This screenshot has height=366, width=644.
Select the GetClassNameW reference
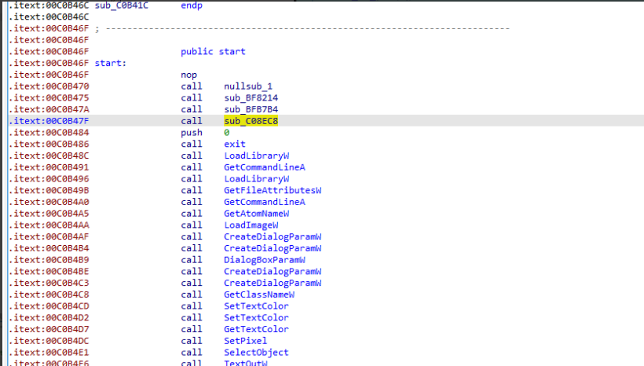(258, 295)
